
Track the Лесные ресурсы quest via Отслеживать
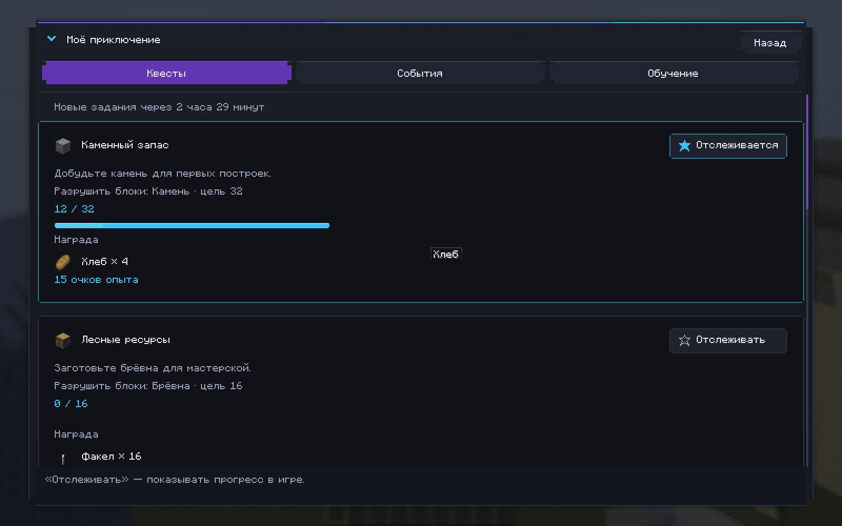[x=728, y=340]
